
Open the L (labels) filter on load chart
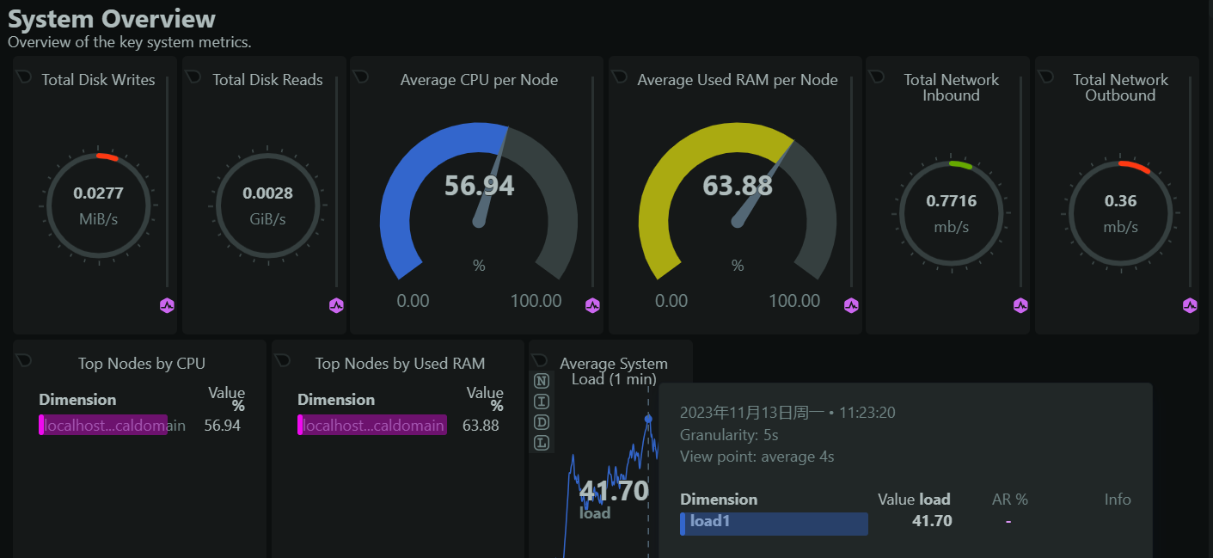(542, 443)
